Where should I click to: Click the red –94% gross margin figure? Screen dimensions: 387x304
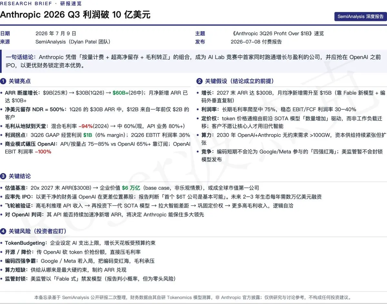[86, 126]
